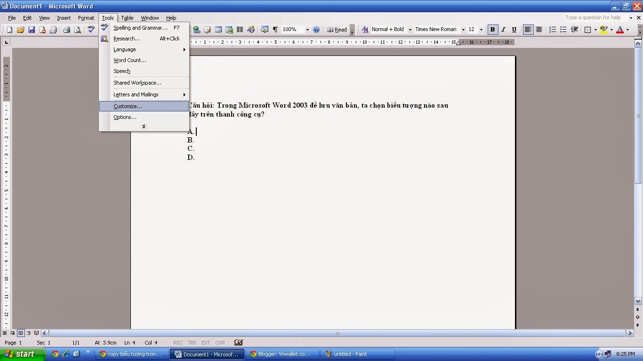Click the Drawing toolbar icon

pyautogui.click(x=251, y=30)
